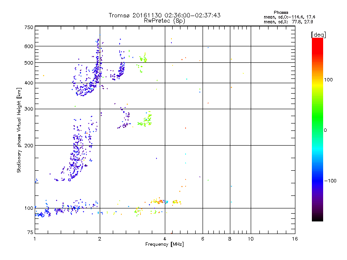
Task: Click the '4' frequency tick label
Action: pos(165,239)
